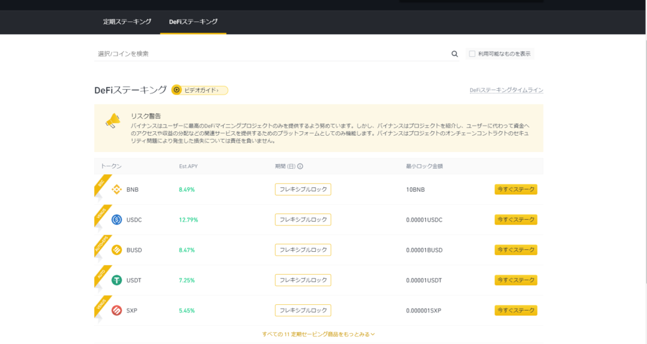Click the トークン column header

coord(111,167)
